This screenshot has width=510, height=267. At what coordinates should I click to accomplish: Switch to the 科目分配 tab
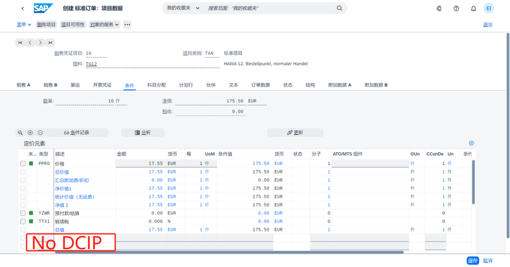click(157, 85)
